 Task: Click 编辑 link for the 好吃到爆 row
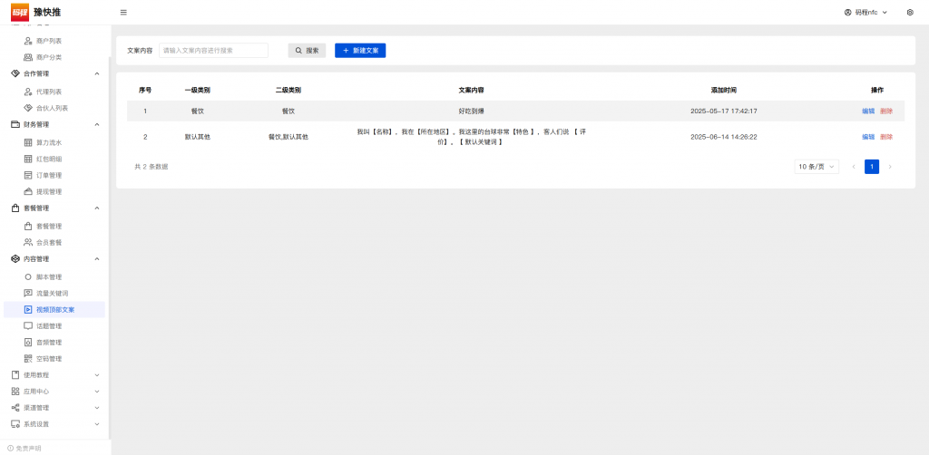click(868, 111)
